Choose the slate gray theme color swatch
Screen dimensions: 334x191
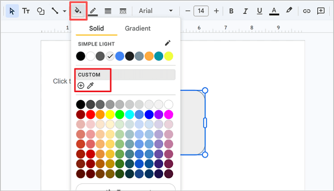[x=139, y=56]
